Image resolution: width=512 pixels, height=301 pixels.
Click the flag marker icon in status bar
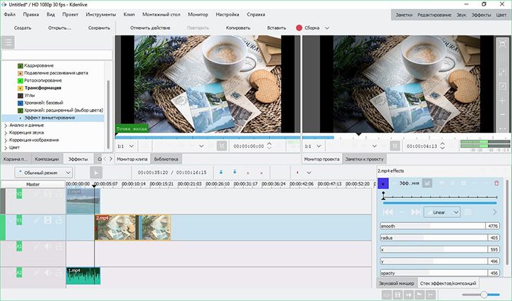point(420,295)
